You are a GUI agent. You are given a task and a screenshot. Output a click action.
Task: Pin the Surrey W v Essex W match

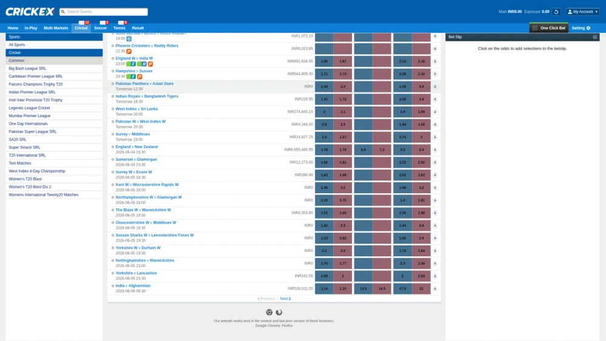click(x=435, y=175)
